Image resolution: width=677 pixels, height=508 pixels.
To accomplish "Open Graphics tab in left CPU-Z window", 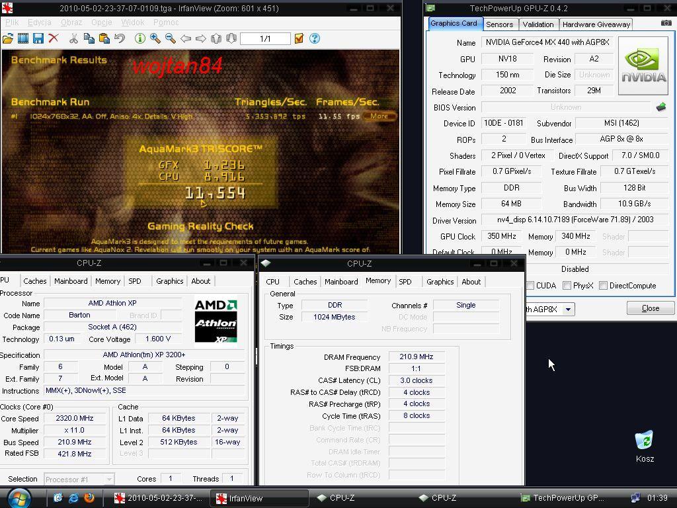I will point(170,281).
